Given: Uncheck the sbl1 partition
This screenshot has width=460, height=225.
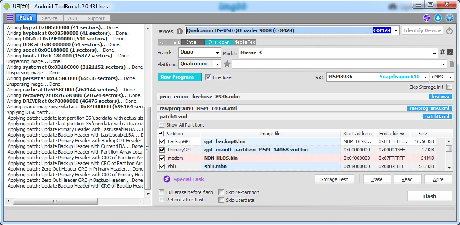Looking at the screenshot, I should pyautogui.click(x=162, y=166).
